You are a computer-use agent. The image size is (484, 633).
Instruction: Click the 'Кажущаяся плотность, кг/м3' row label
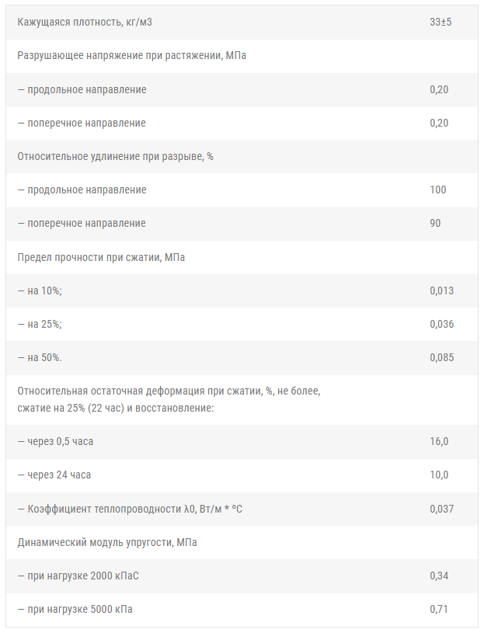point(85,22)
